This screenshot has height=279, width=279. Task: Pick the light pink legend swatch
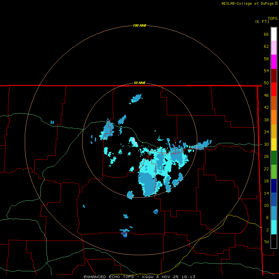[274, 48]
